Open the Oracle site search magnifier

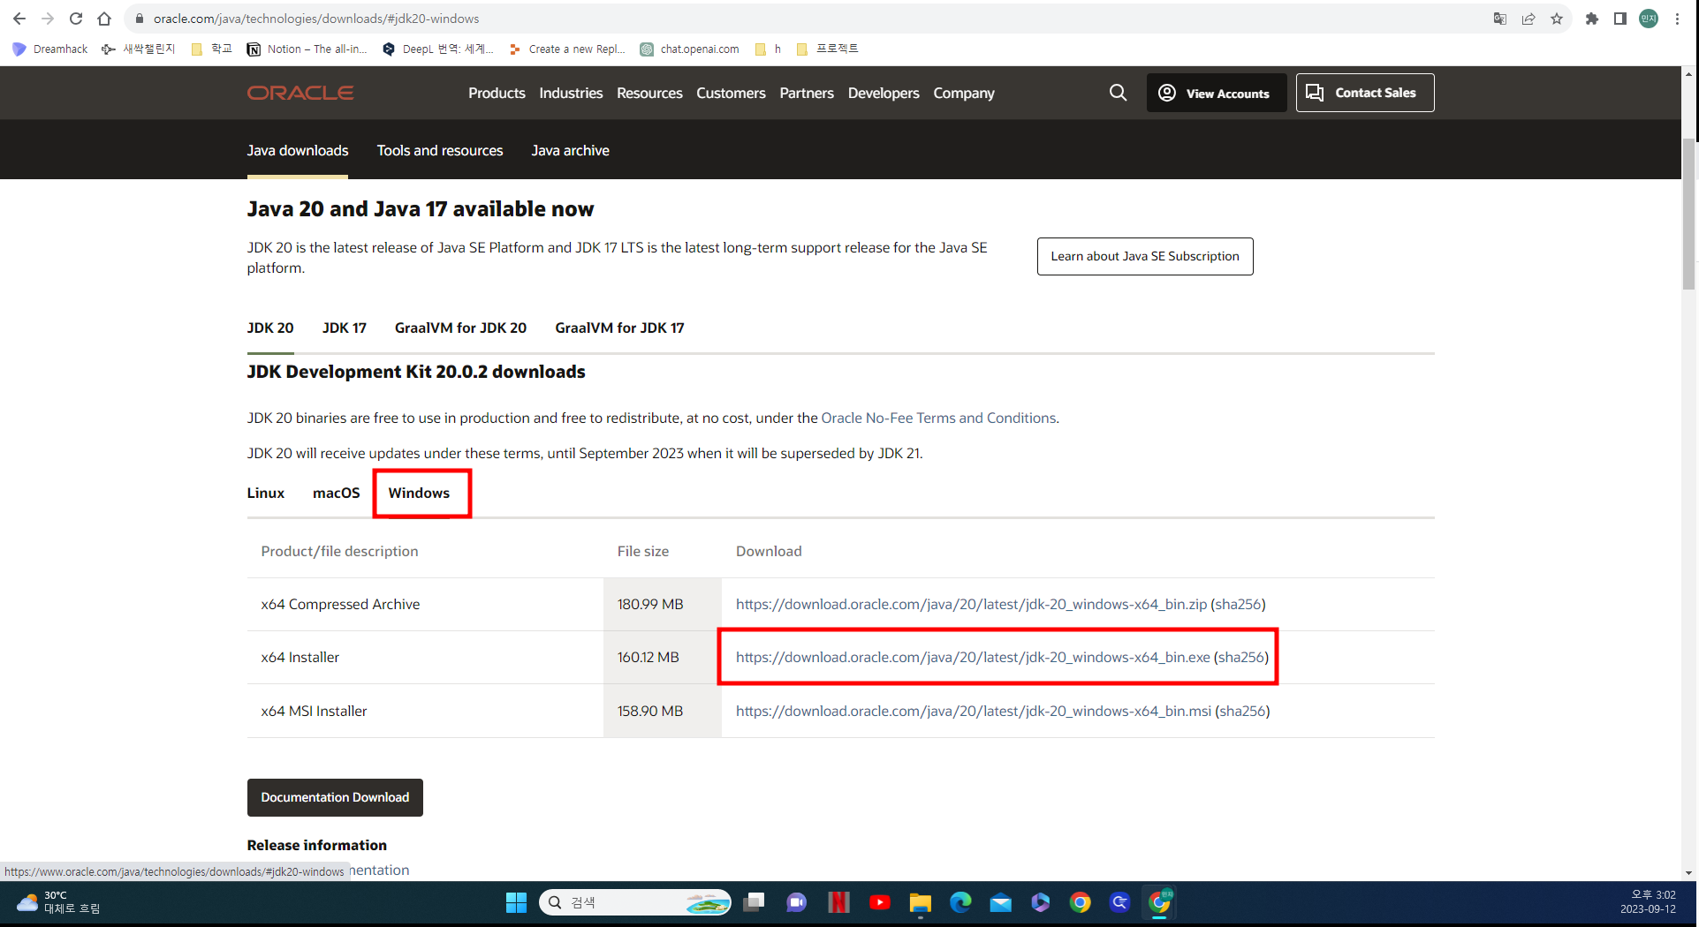(x=1118, y=93)
